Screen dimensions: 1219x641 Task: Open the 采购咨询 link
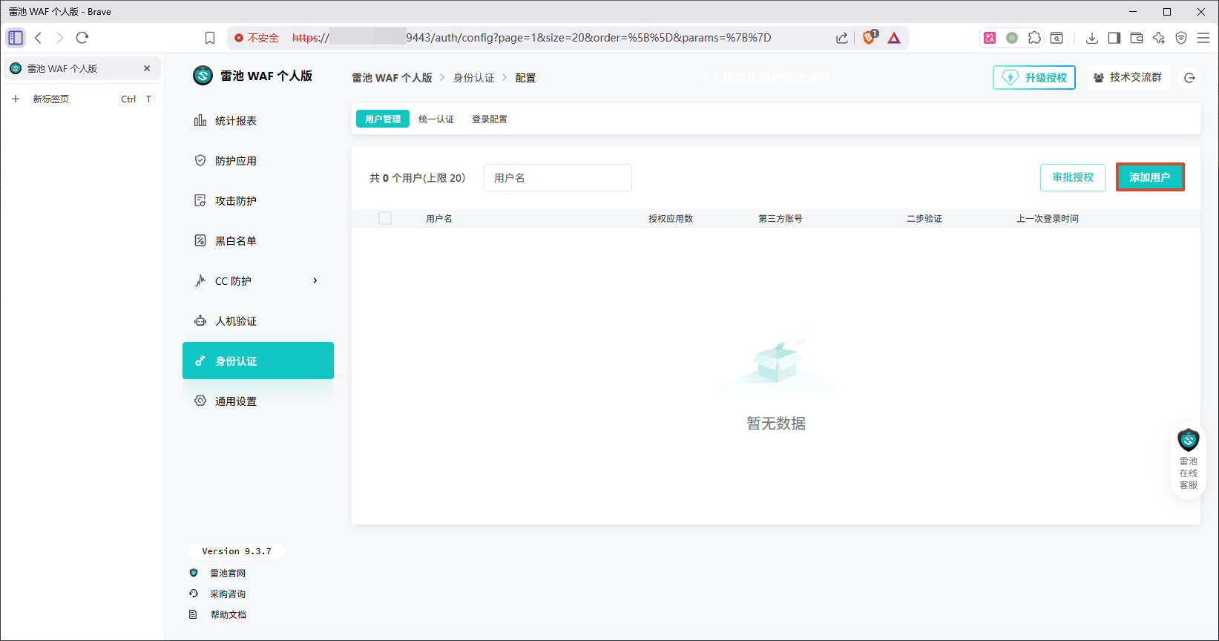pyautogui.click(x=228, y=594)
